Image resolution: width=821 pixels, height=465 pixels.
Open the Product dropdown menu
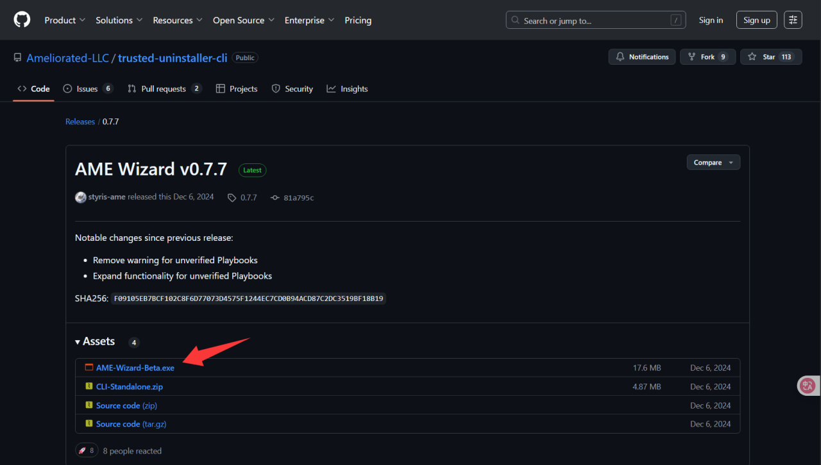(x=65, y=20)
